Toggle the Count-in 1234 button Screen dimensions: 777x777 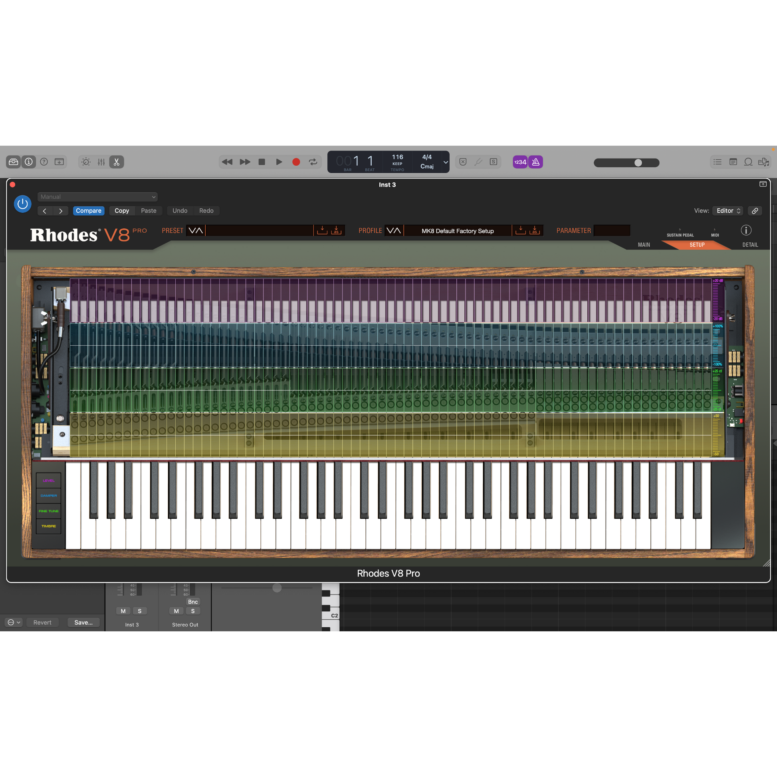[519, 162]
